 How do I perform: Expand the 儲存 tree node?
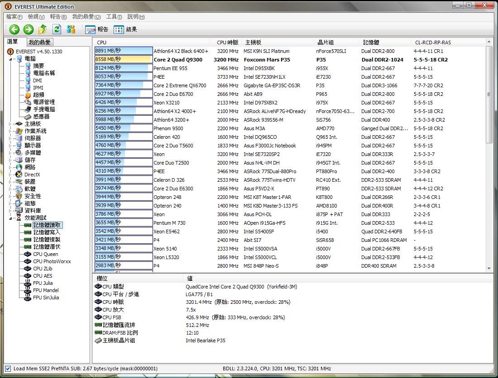point(10,160)
